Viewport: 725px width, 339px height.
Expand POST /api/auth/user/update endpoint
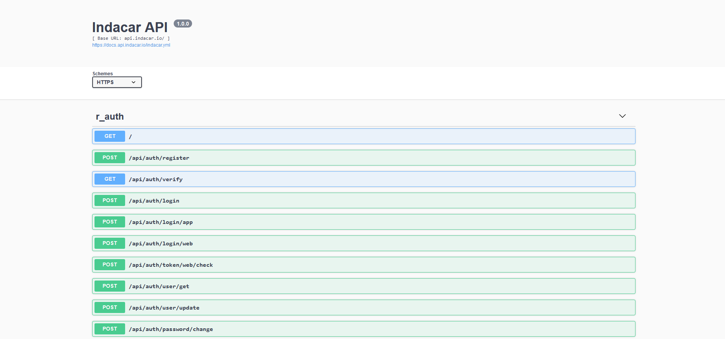pyautogui.click(x=364, y=308)
